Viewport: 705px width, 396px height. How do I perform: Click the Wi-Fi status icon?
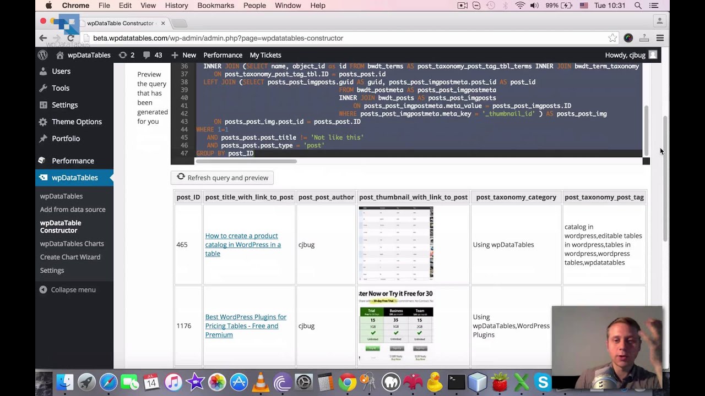click(520, 5)
